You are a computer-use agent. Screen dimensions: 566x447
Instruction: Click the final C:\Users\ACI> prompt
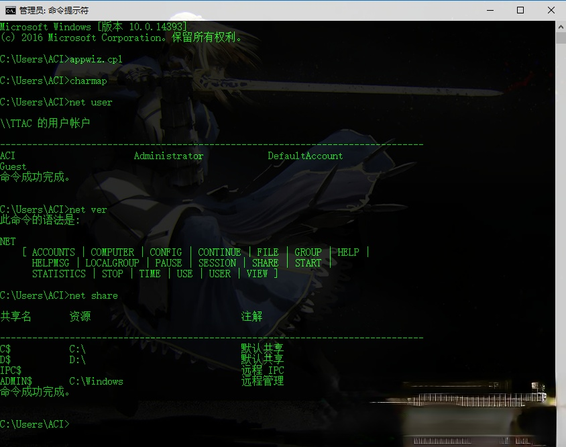click(35, 424)
